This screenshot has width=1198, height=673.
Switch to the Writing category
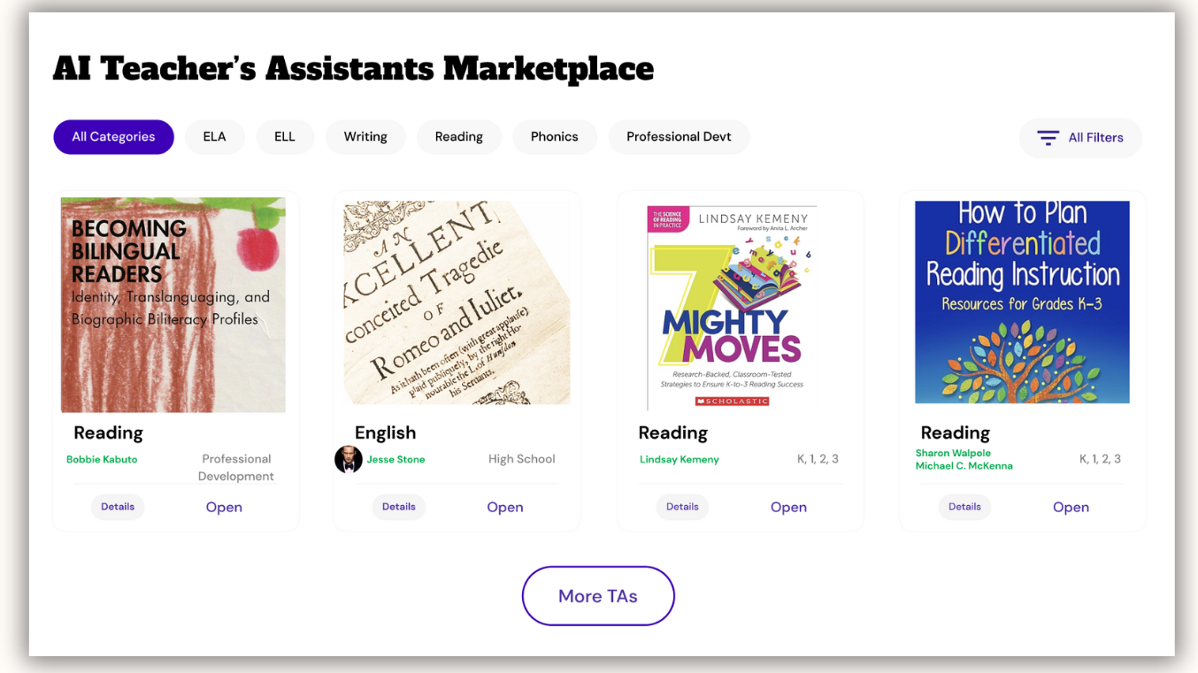[365, 137]
